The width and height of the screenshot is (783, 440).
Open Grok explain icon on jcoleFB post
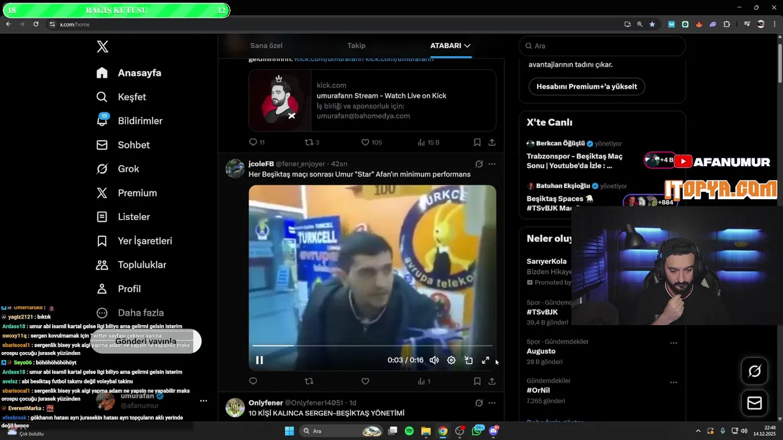click(479, 164)
